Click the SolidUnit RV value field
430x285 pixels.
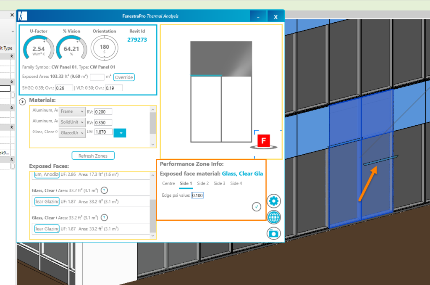point(103,122)
